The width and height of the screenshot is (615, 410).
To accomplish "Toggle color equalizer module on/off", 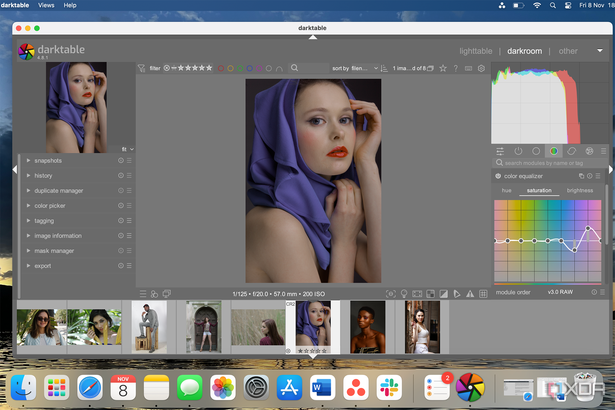I will tap(498, 176).
